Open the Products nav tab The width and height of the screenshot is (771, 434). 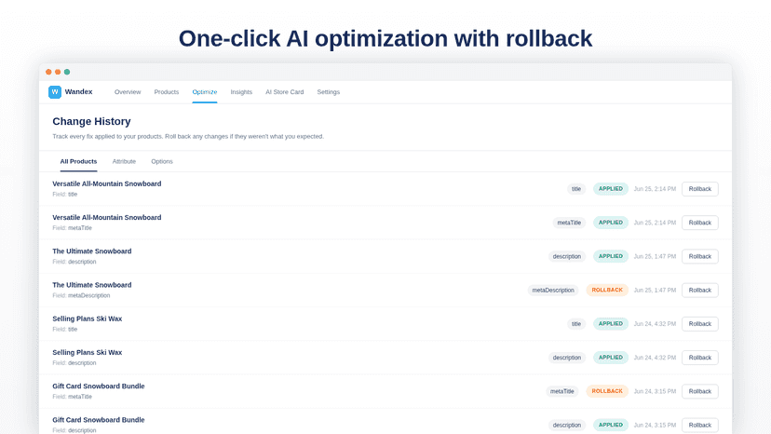pos(166,92)
